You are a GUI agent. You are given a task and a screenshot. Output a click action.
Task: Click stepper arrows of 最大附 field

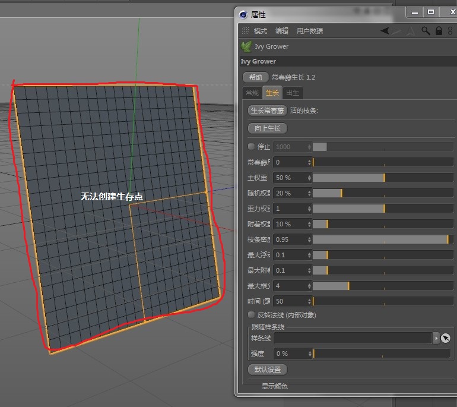click(309, 270)
